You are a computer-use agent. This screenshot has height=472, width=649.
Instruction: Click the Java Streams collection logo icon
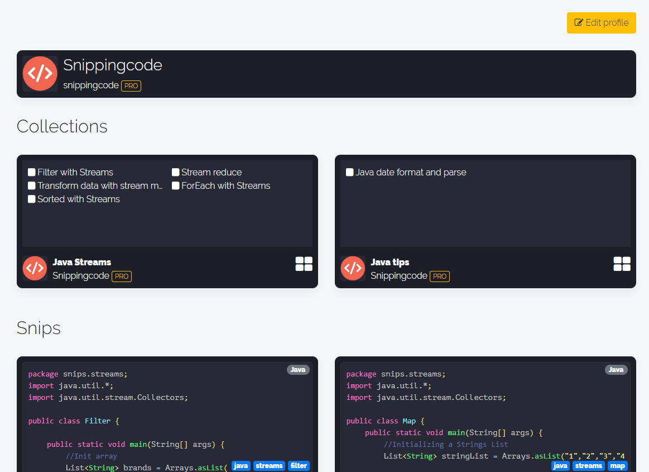pyautogui.click(x=35, y=269)
